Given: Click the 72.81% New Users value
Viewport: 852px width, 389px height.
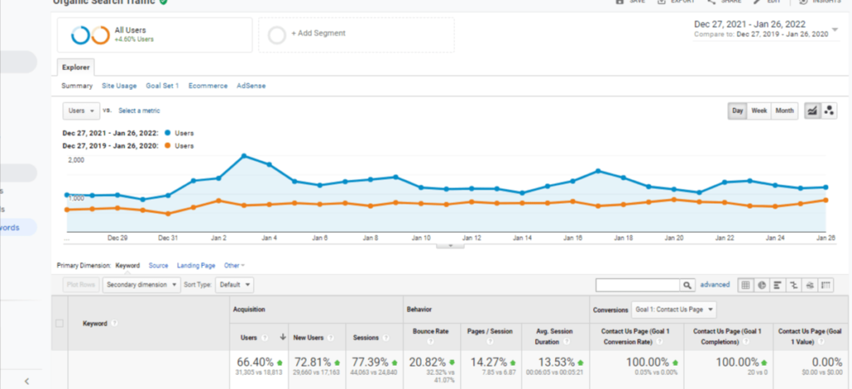Looking at the screenshot, I should click(314, 362).
